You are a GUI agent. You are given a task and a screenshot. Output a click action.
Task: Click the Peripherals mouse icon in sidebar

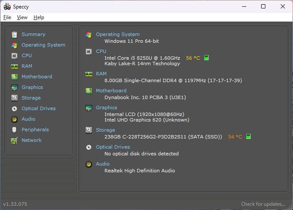pos(14,130)
